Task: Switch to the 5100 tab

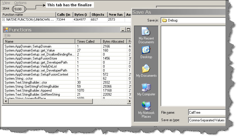Action: point(18,9)
